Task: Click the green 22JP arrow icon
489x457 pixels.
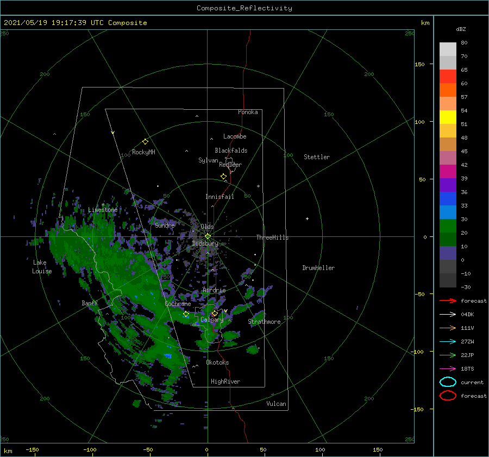Action: [448, 355]
